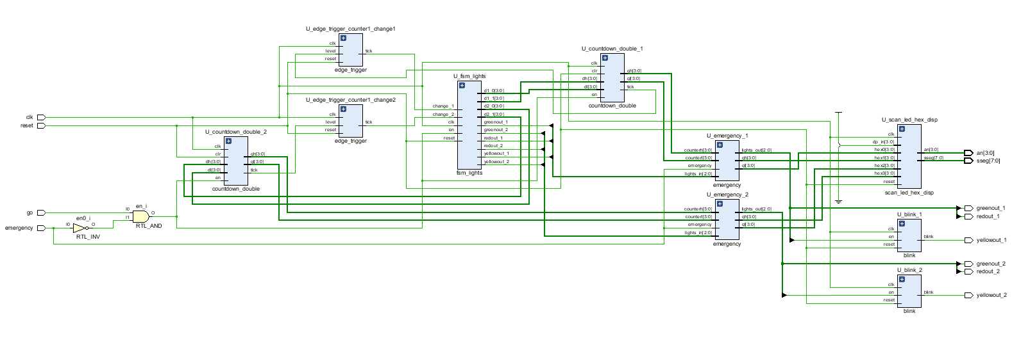Select the clk input port symbol

coord(42,118)
